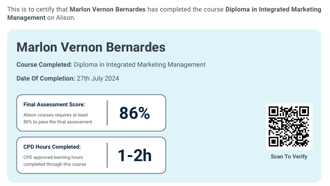Click the 1-2h hours value

coord(135,155)
